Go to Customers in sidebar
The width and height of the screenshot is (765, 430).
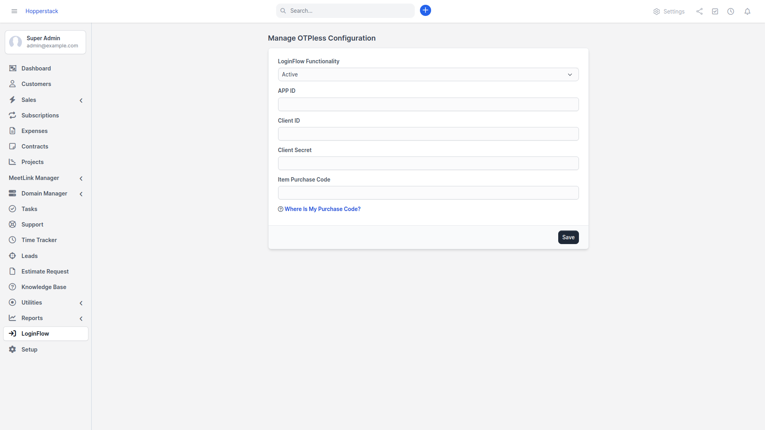tap(46, 84)
